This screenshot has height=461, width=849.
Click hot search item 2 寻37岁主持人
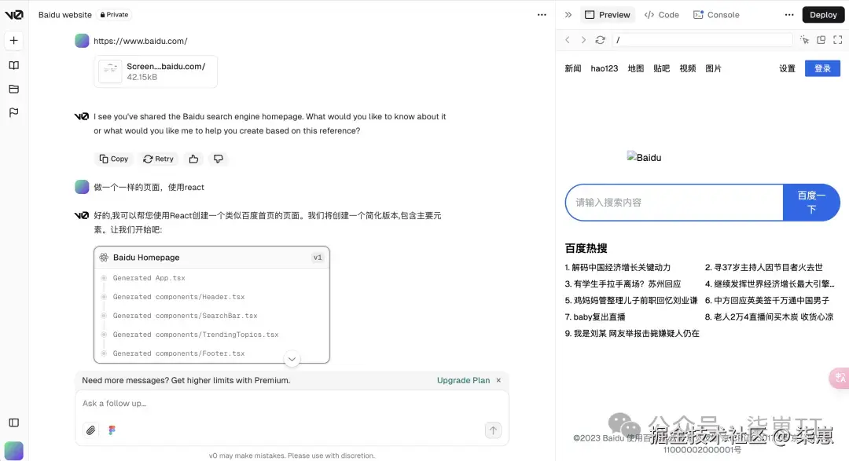click(763, 267)
